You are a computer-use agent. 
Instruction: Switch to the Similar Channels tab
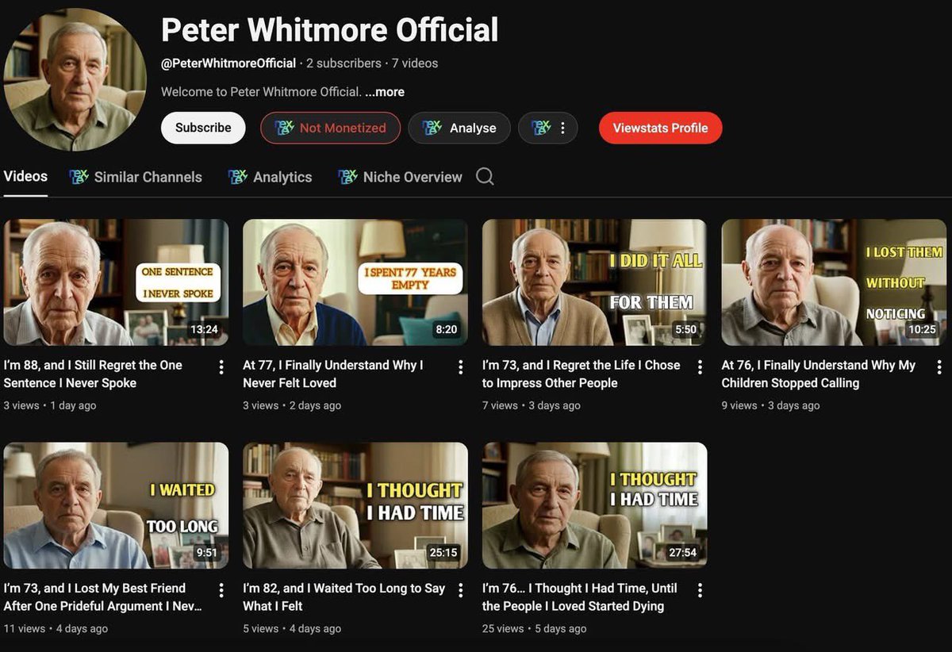[136, 177]
